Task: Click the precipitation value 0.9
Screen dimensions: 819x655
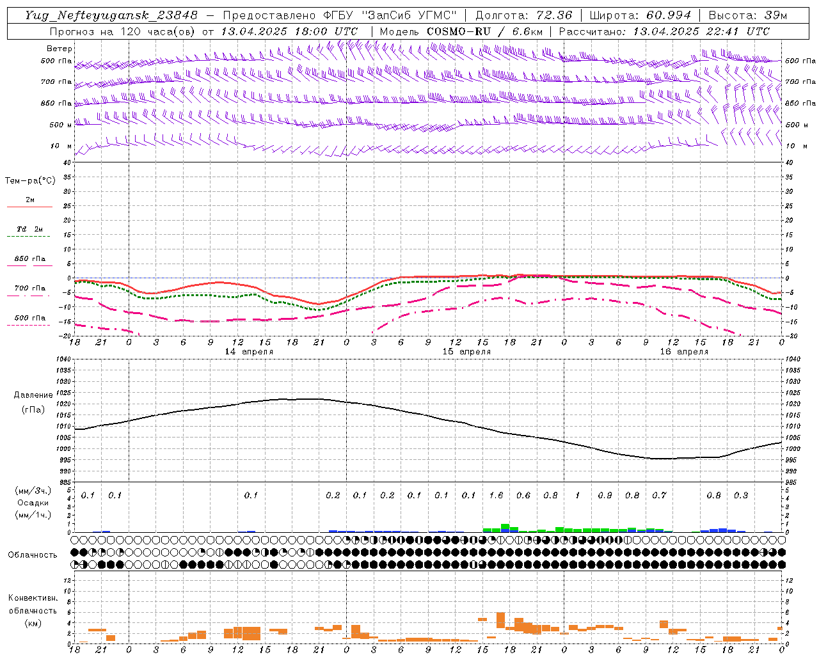Action: click(605, 495)
